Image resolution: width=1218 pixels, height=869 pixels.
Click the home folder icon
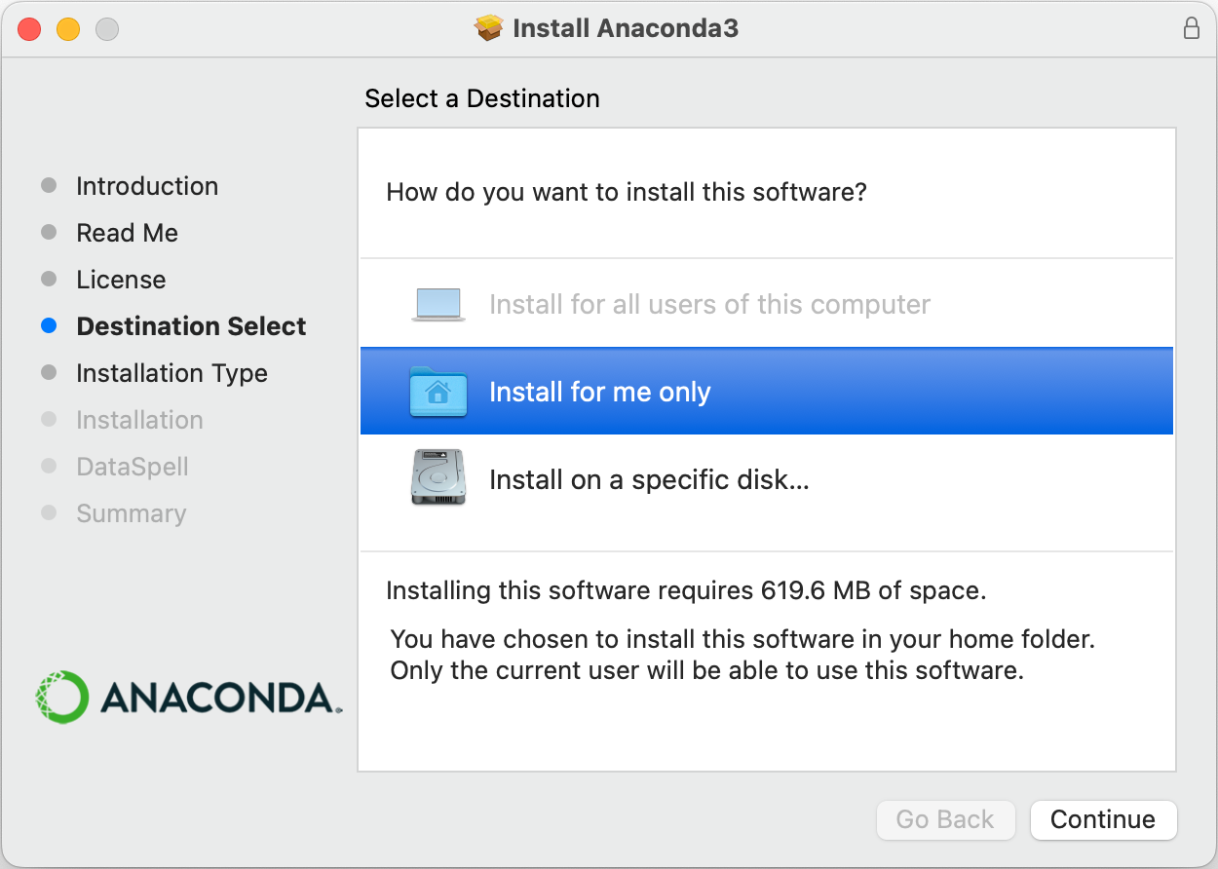point(438,392)
